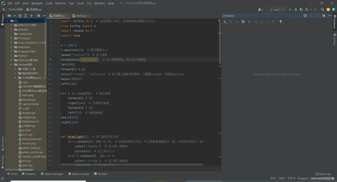Screen dimensions: 337x182
Task: Locate the open file in Project tree
Action: 20,16
